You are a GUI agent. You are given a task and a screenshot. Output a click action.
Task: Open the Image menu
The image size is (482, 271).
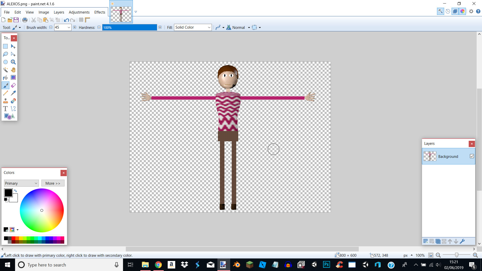[44, 12]
